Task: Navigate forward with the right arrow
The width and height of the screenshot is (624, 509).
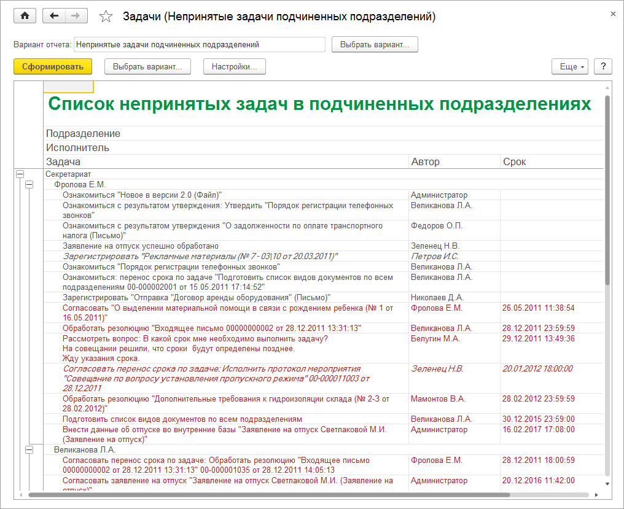Action: pos(76,16)
